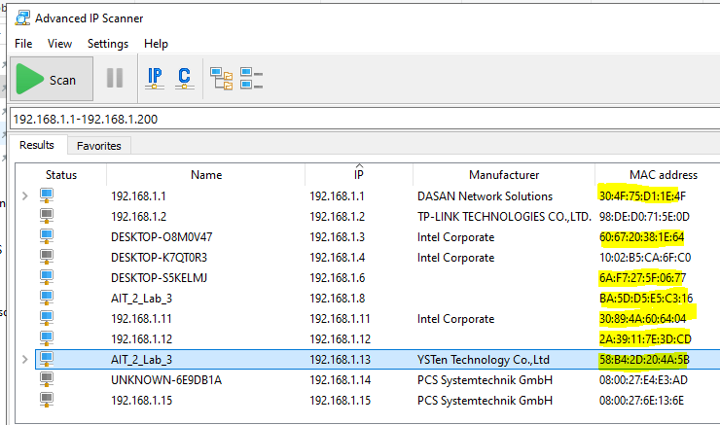
Task: Switch to the Results tab
Action: click(x=37, y=145)
